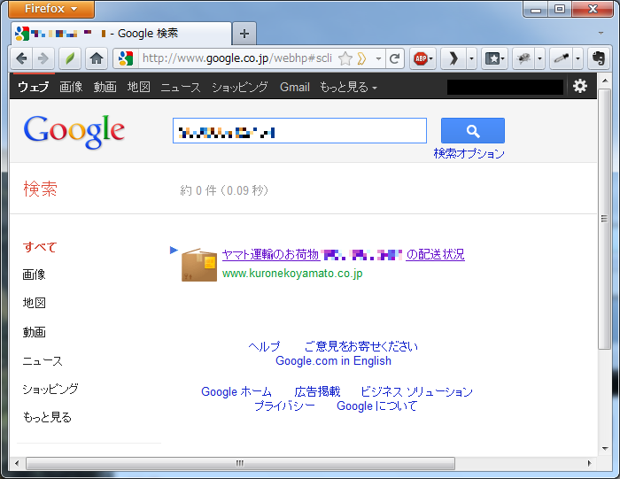
Task: Select ニュース in the left sidebar
Action: [43, 361]
